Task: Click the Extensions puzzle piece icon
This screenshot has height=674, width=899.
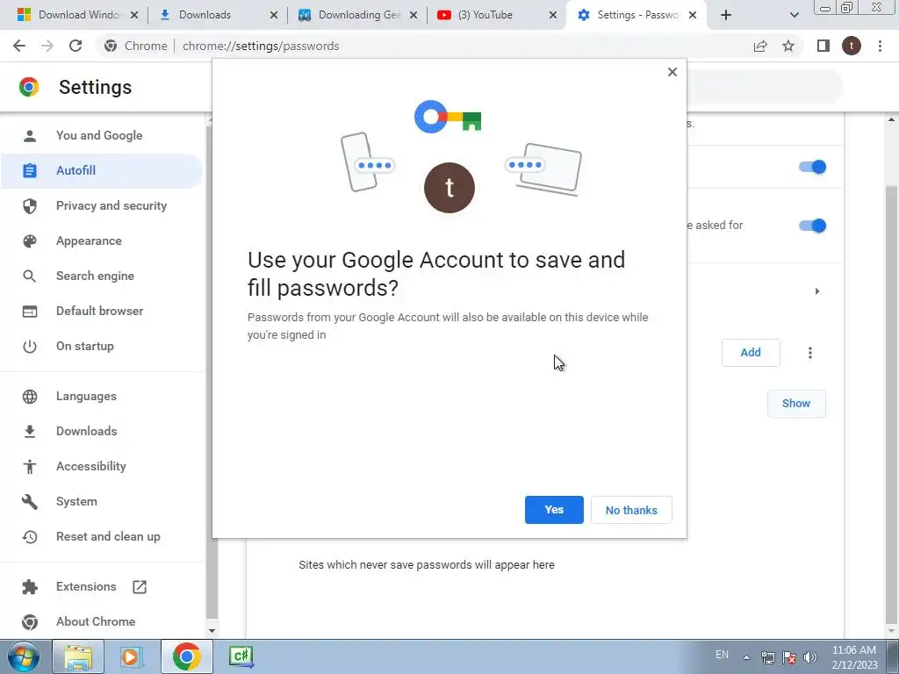Action: [x=29, y=587]
